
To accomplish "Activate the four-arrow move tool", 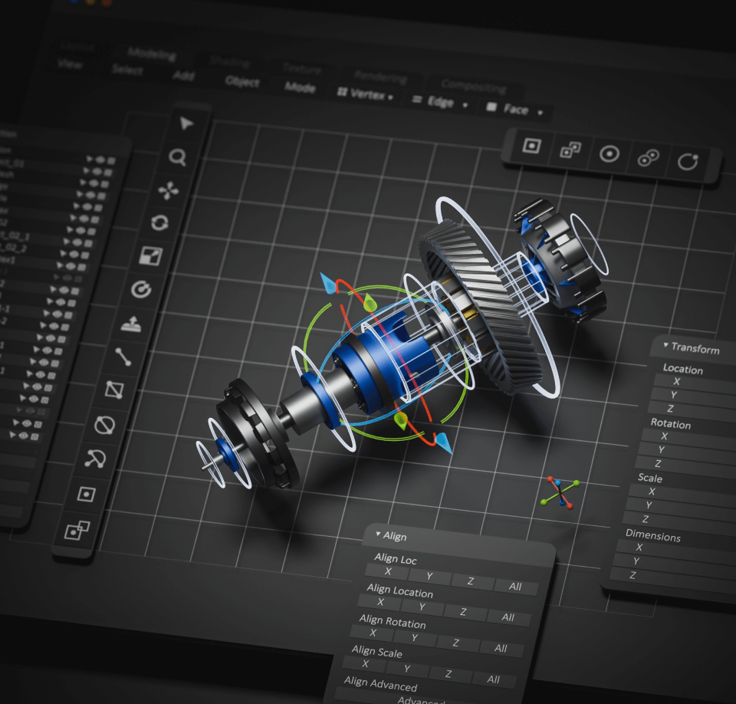I will [169, 189].
